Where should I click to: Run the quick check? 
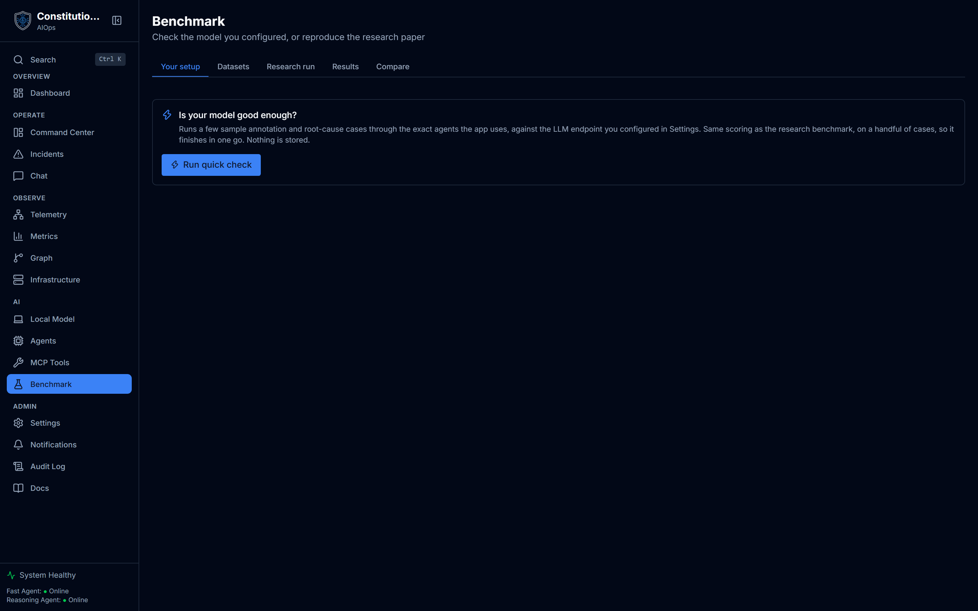[x=211, y=165]
